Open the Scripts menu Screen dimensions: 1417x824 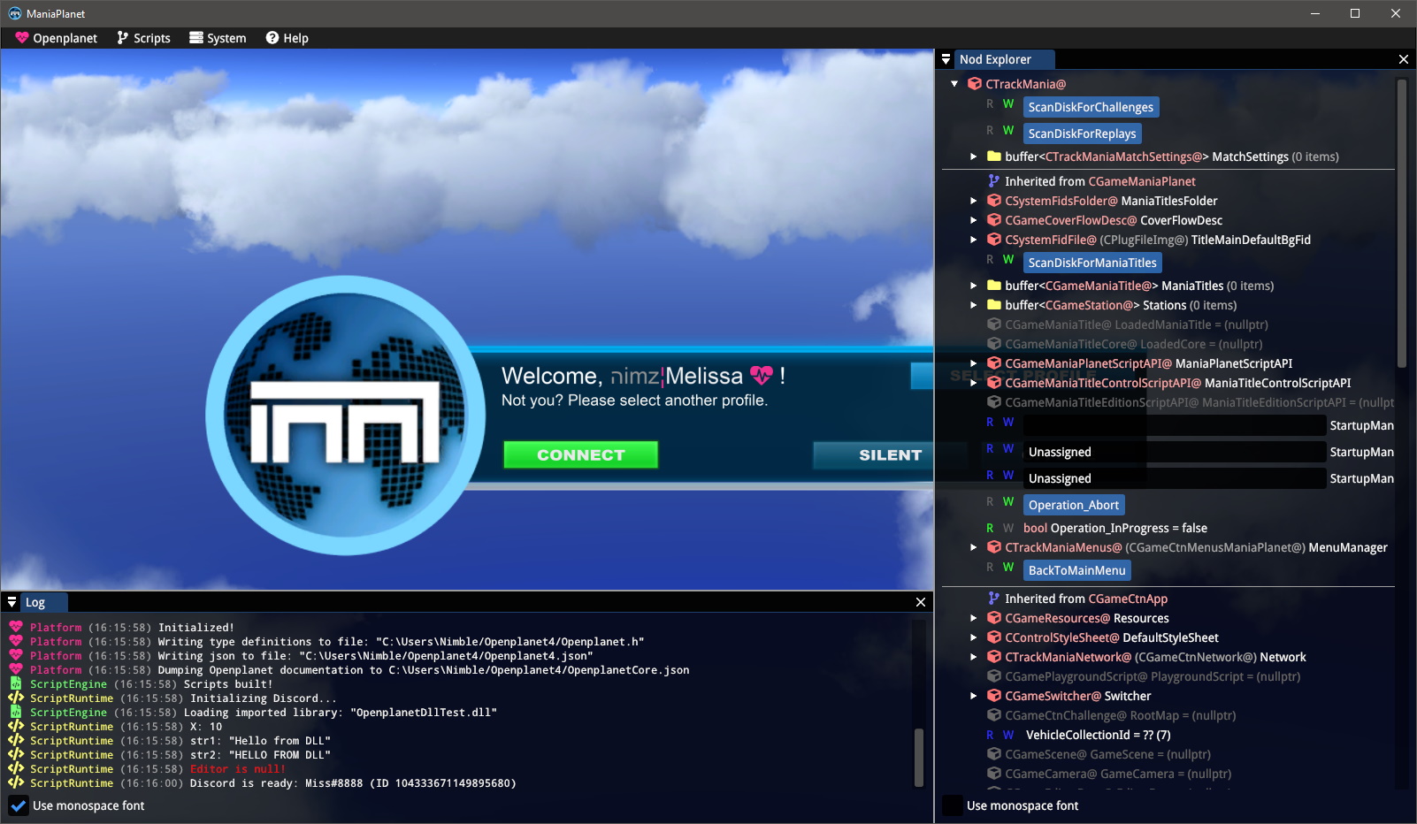coord(143,38)
